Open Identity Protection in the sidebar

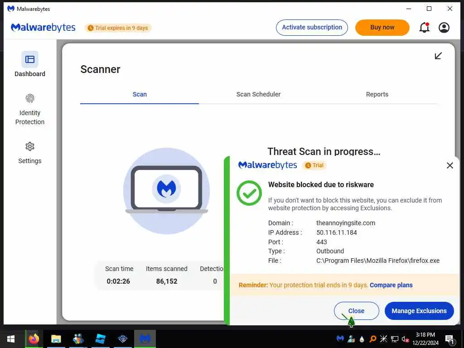tap(30, 110)
